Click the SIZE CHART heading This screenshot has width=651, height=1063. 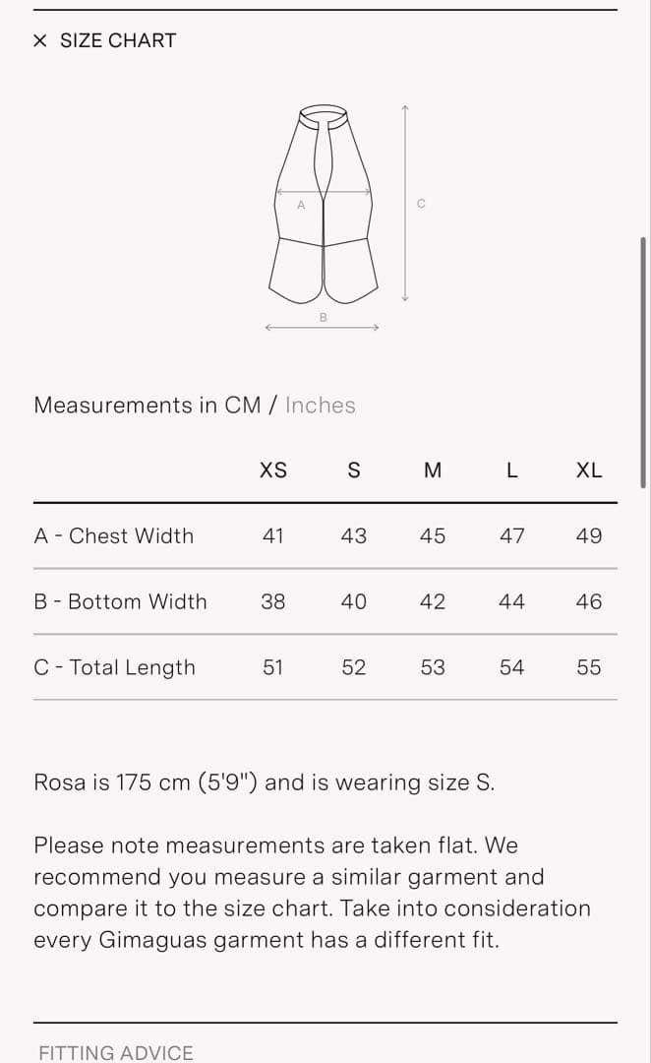(118, 40)
